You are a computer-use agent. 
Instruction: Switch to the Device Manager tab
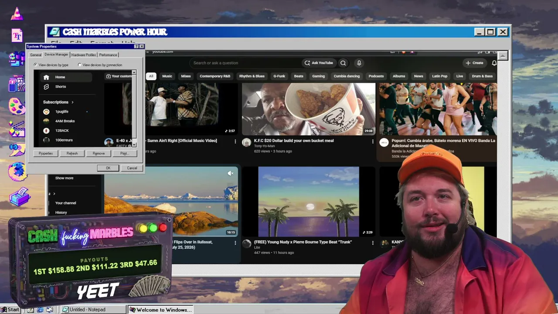click(56, 55)
